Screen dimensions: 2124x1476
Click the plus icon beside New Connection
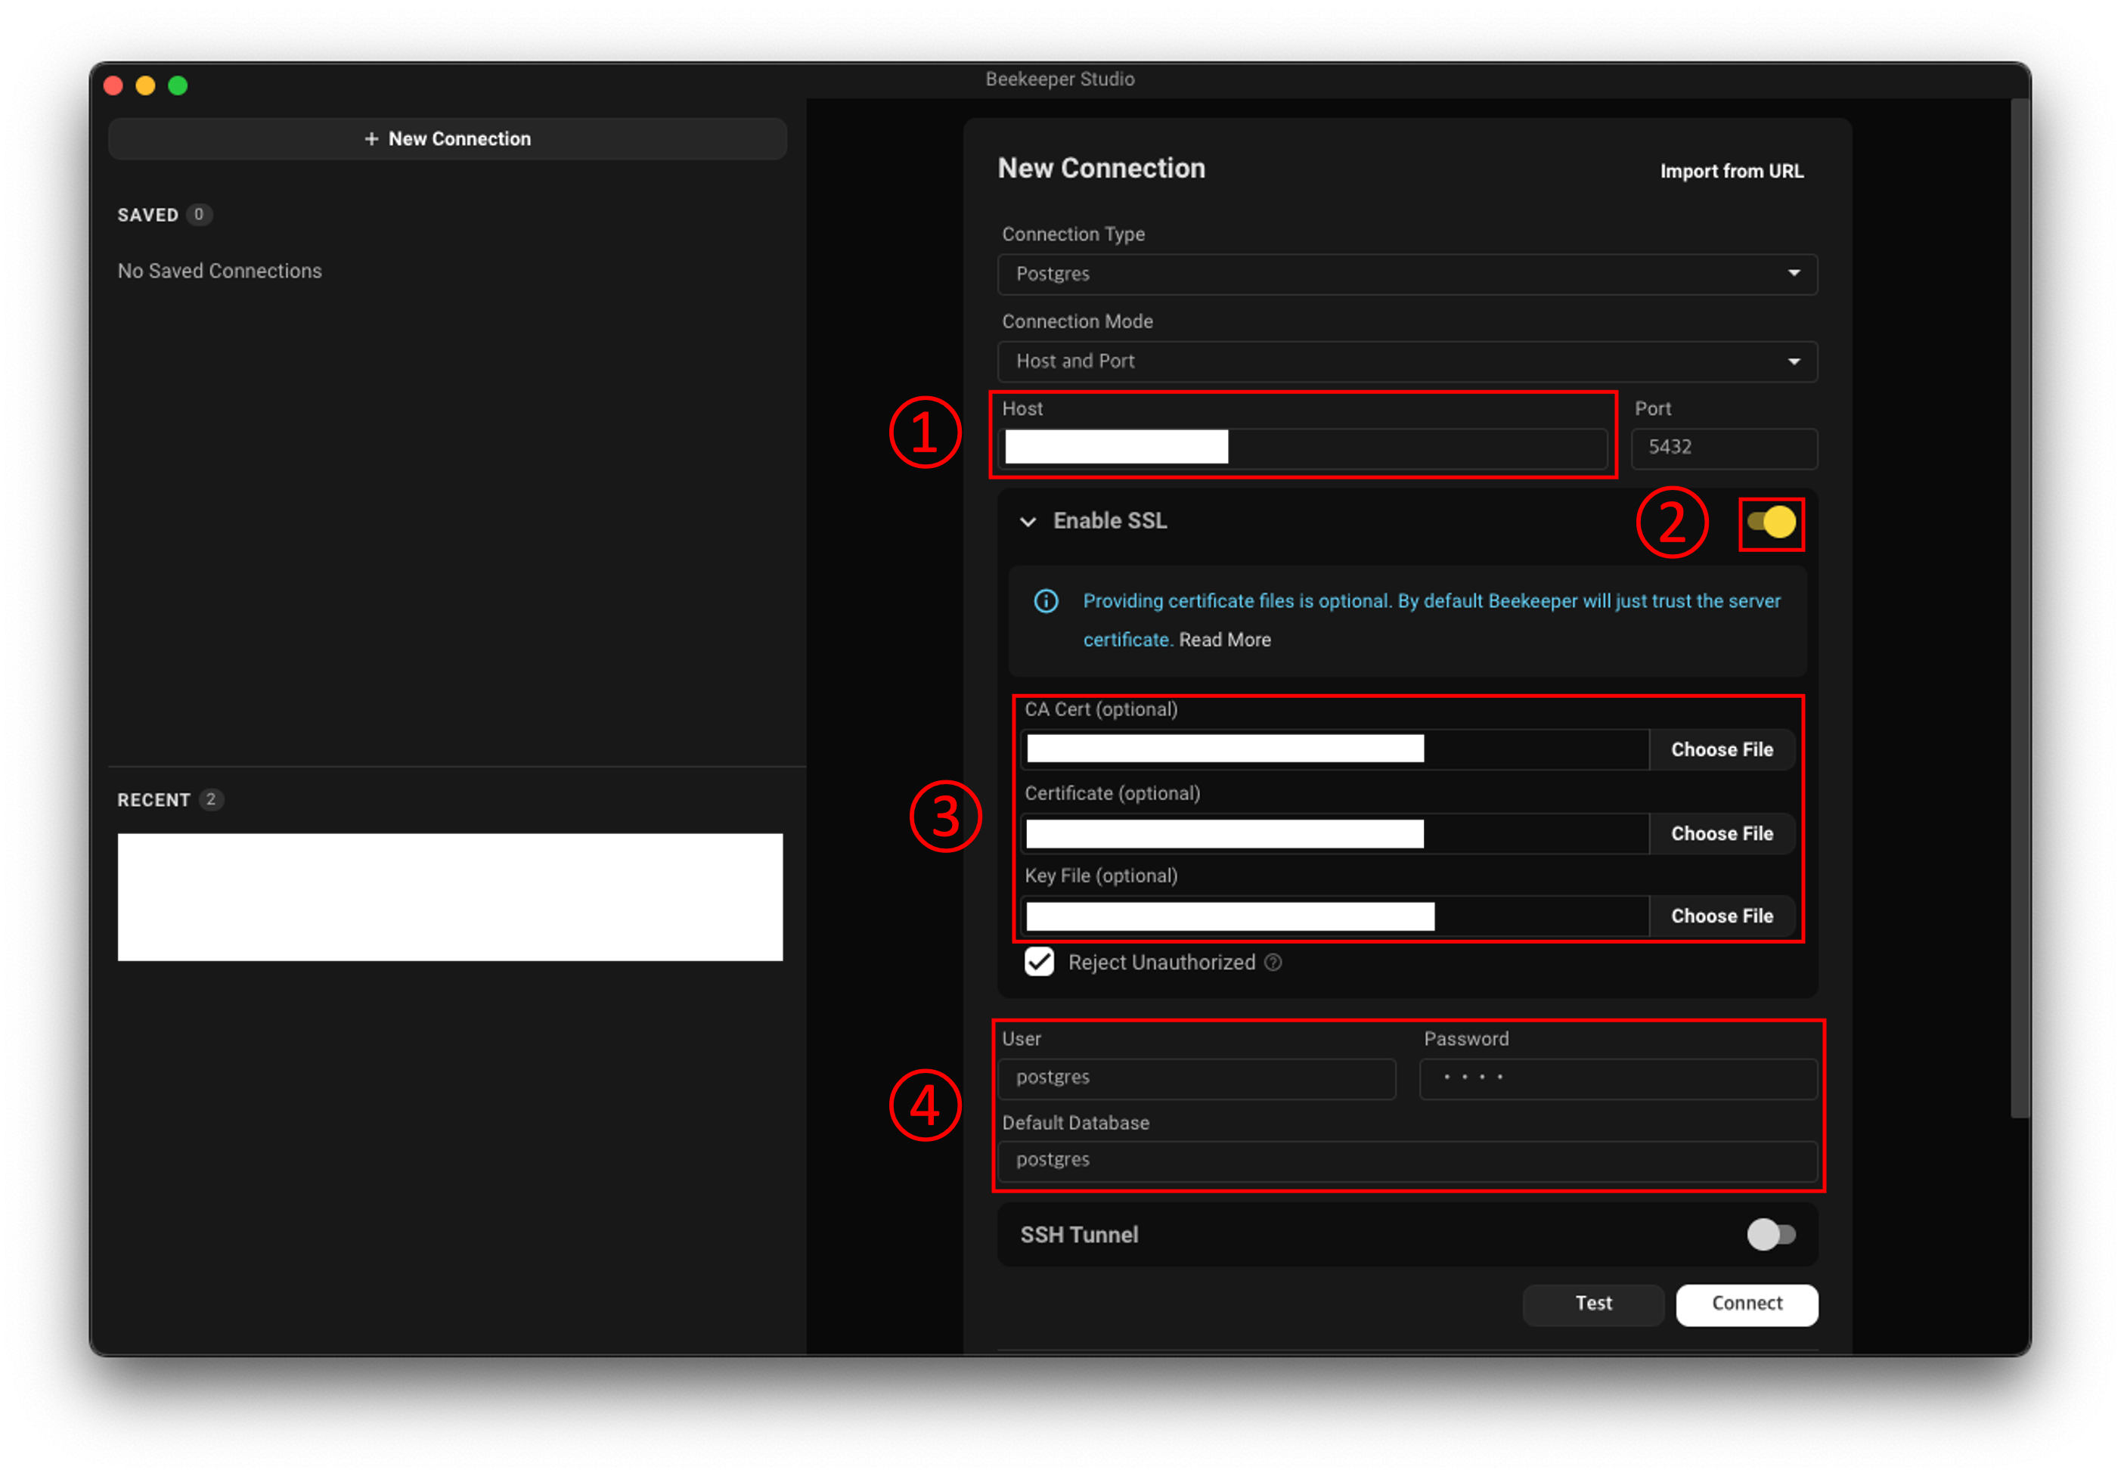(372, 138)
